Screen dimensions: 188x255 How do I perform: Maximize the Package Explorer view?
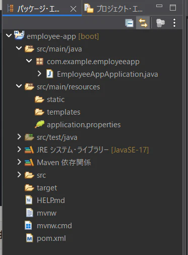[173, 8]
